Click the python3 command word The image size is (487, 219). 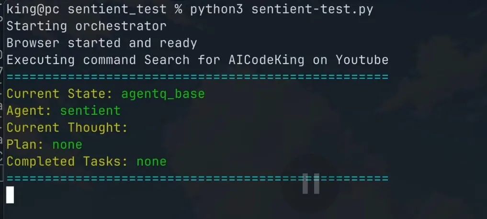click(217, 9)
